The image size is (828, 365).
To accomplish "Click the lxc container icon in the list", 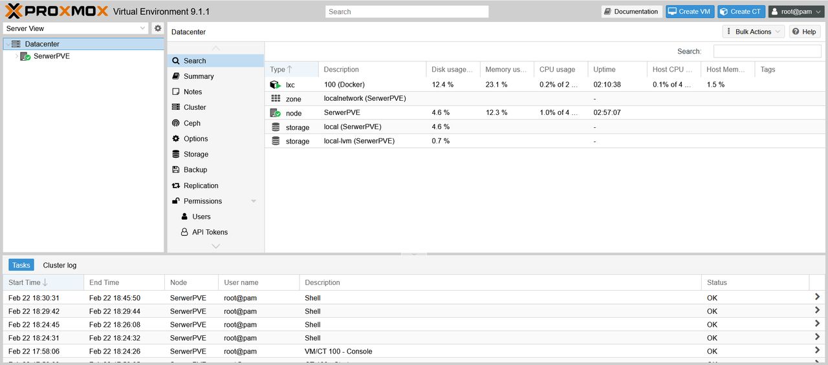I will (x=276, y=85).
